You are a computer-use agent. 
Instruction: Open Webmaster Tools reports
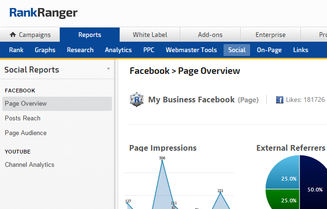coord(191,50)
